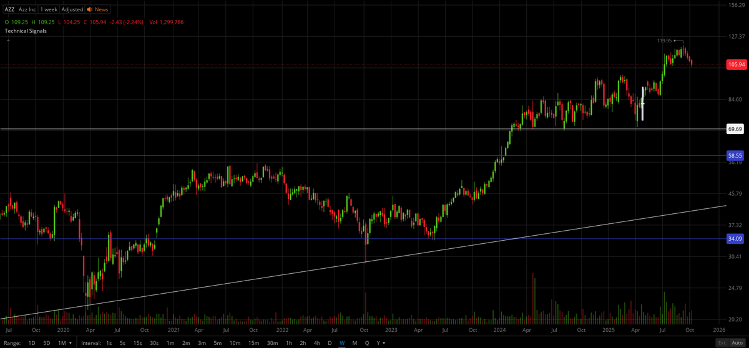Screen dimensions: 749x348
Task: Click the AZZ ticker symbol field
Action: tap(9, 9)
